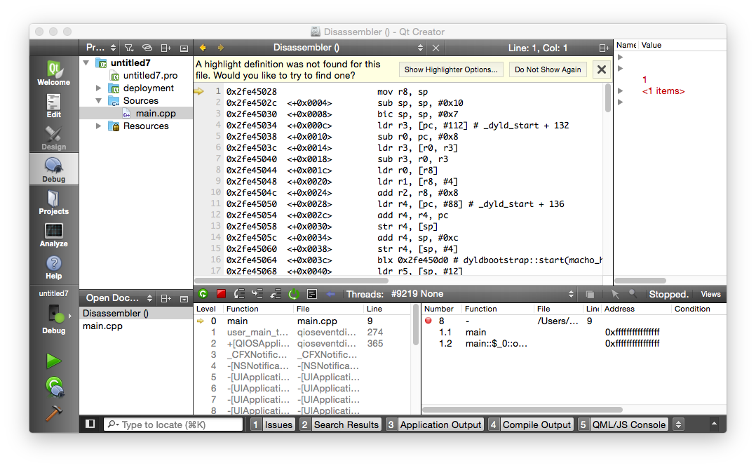Image resolution: width=756 pixels, height=468 pixels.
Task: Run the project with green play button
Action: 53,361
